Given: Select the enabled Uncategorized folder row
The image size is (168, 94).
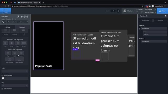Looking at the screenshot, I should click(154, 28).
